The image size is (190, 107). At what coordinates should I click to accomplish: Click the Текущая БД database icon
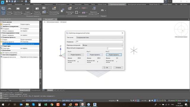point(1,24)
